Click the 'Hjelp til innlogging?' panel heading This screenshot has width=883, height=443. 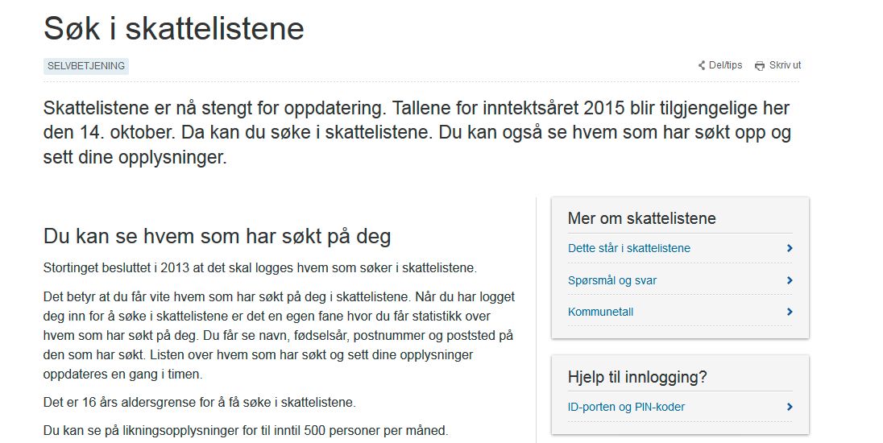click(637, 377)
